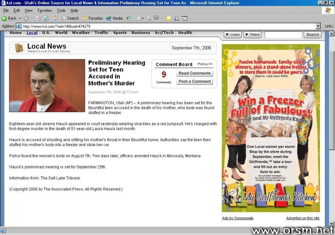Click the article photo thumbnail
The image size is (335, 235).
pos(47,86)
